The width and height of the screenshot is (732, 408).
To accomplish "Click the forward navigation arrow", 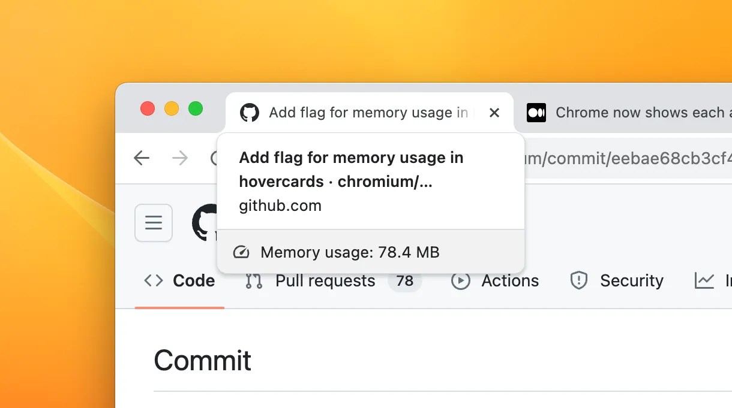I will [x=179, y=158].
